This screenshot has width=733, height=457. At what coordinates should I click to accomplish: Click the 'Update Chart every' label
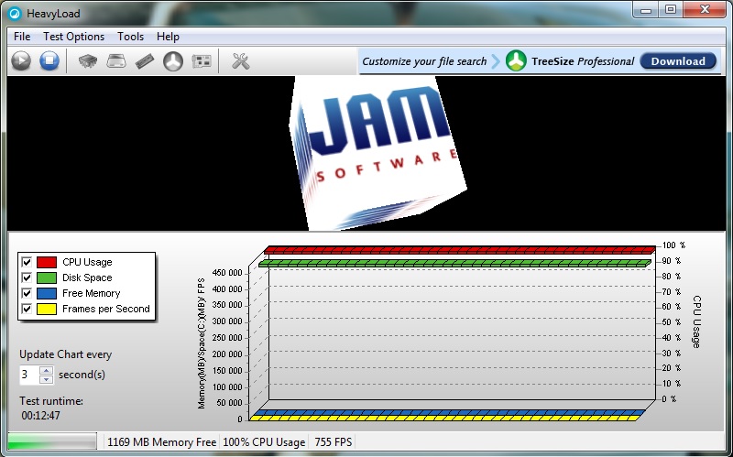pos(65,354)
